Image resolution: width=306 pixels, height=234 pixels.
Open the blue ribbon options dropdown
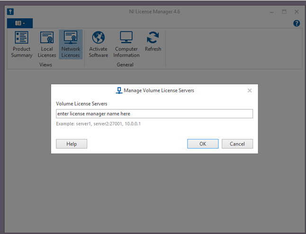pos(20,23)
